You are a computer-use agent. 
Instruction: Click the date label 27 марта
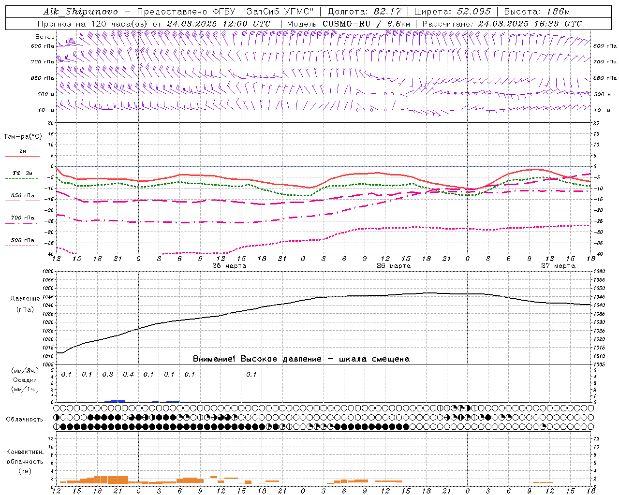(x=558, y=266)
